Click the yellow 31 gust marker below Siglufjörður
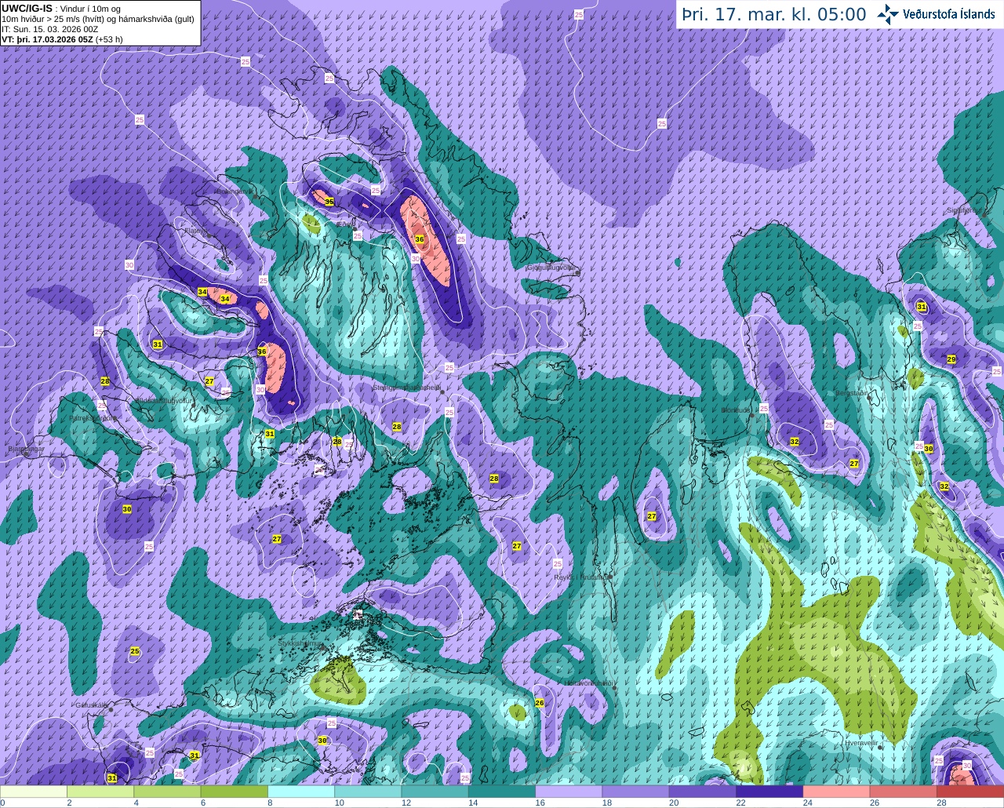The width and height of the screenshot is (1004, 808). [x=922, y=307]
